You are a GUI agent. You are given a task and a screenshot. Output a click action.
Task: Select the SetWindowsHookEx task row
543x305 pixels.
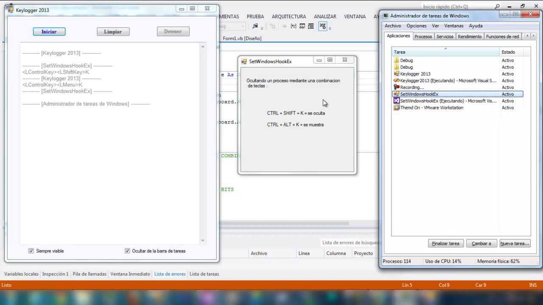pos(457,94)
